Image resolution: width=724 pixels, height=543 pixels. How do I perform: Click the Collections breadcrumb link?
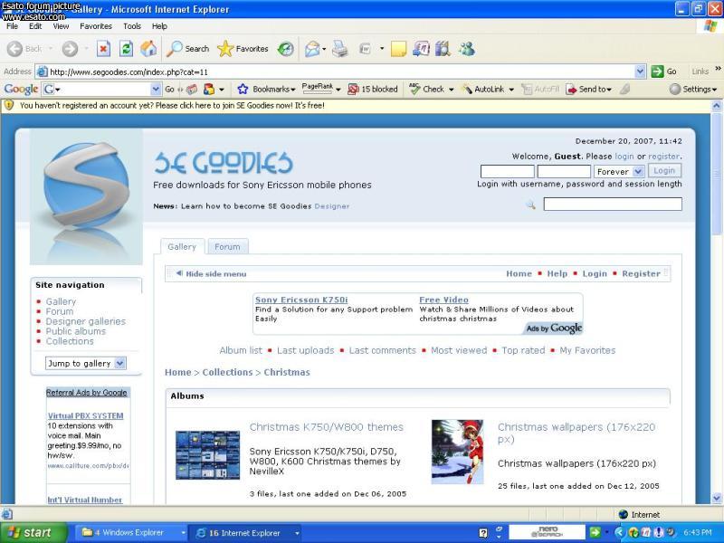pyautogui.click(x=227, y=372)
